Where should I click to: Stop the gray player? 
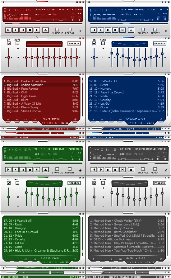click(115, 170)
